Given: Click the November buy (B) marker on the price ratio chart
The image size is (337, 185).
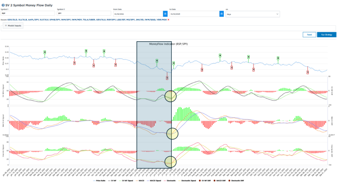Looking at the screenshot, I should pyautogui.click(x=278, y=58).
